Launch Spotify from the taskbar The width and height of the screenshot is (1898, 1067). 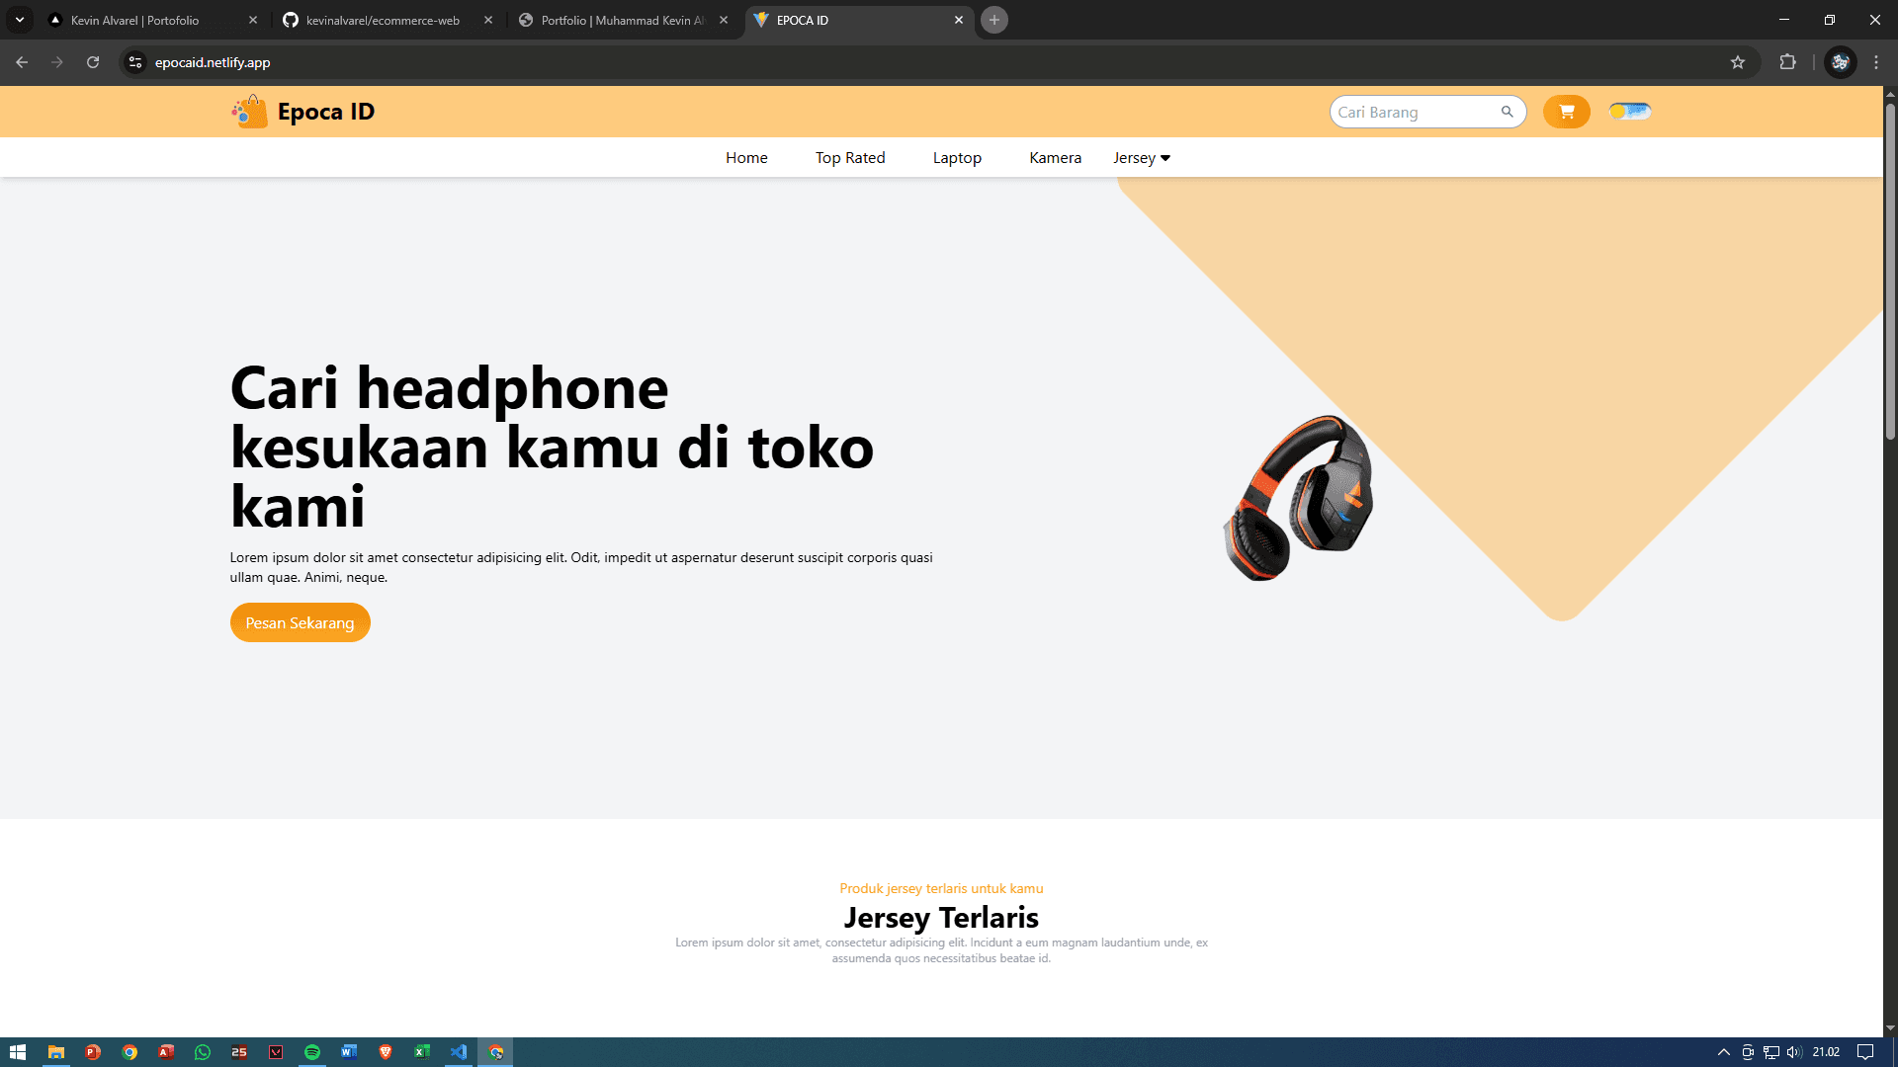[312, 1051]
